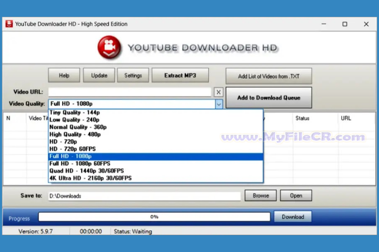Open the Video Quality combo box showing Full HD - 1080p
The height and width of the screenshot is (252, 379).
tap(135, 104)
